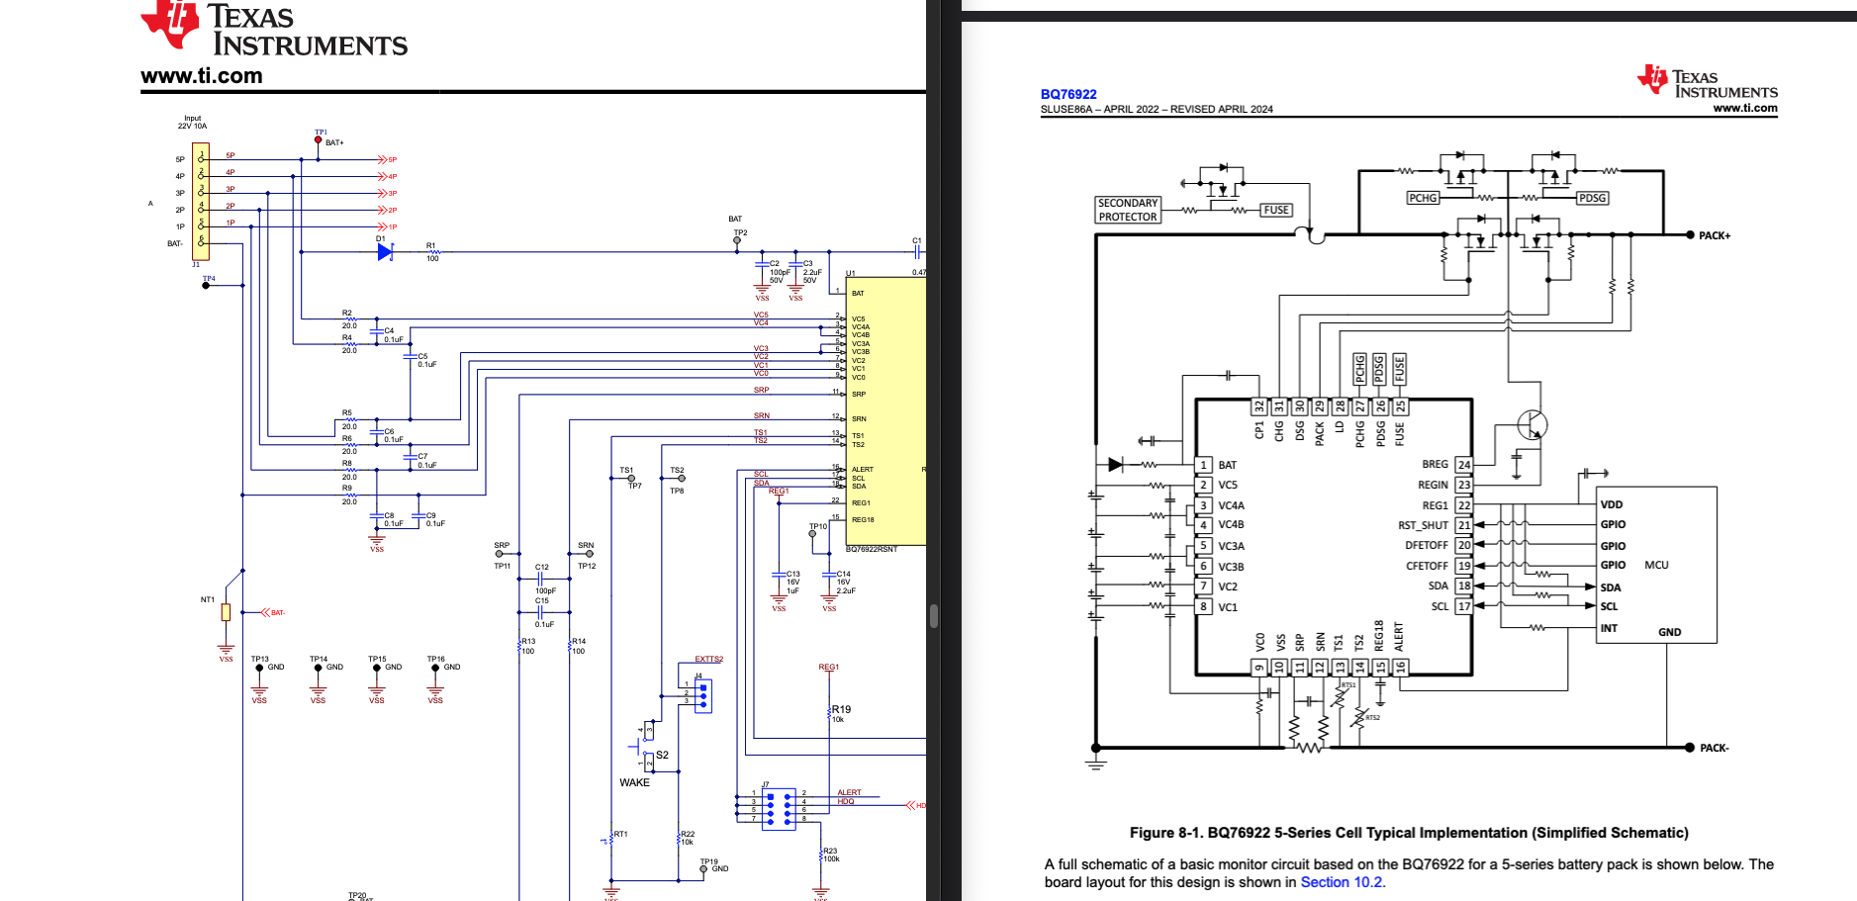Click the NPN transistor symbol near BREG
Image resolution: width=1857 pixels, height=901 pixels.
1532,425
